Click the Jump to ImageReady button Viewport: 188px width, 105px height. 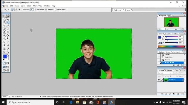click(6, 70)
